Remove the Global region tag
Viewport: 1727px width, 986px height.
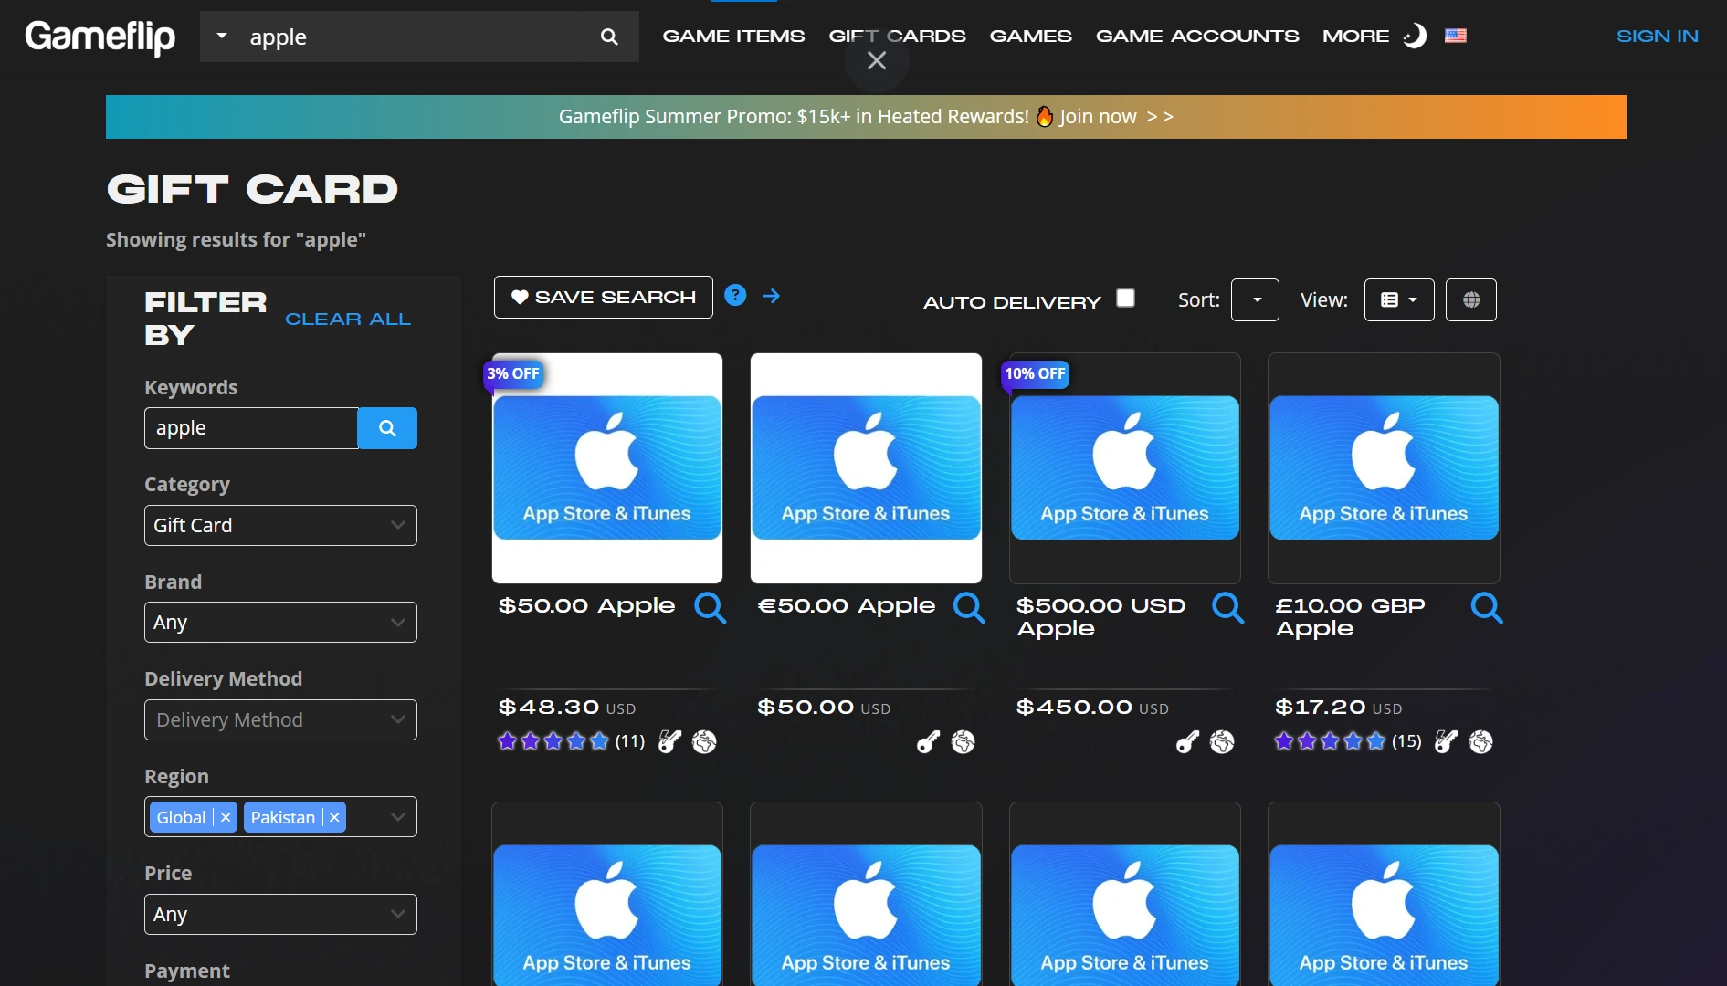tap(226, 817)
